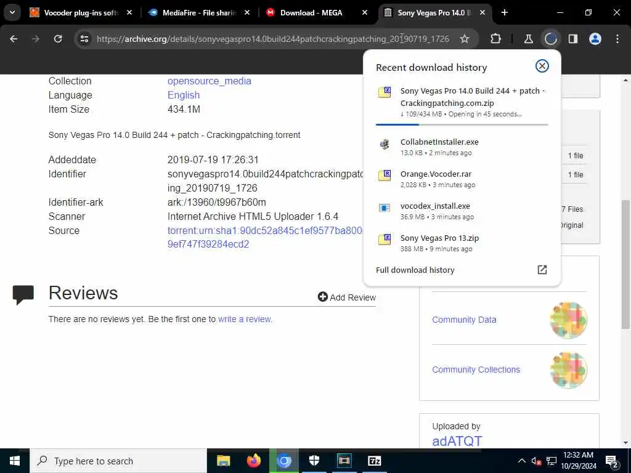
Task: Click the muted volume tray icon
Action: 536,461
